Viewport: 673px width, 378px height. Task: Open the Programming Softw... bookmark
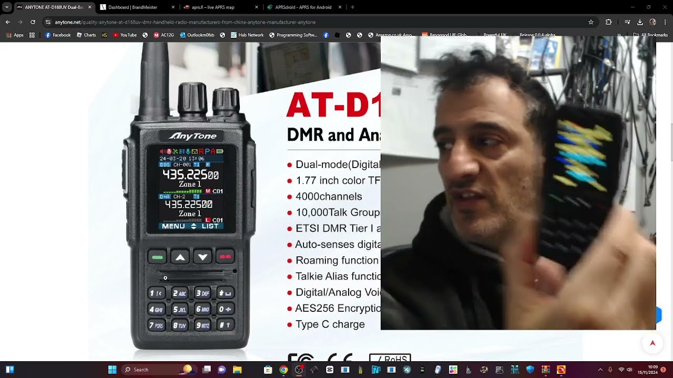pyautogui.click(x=293, y=35)
